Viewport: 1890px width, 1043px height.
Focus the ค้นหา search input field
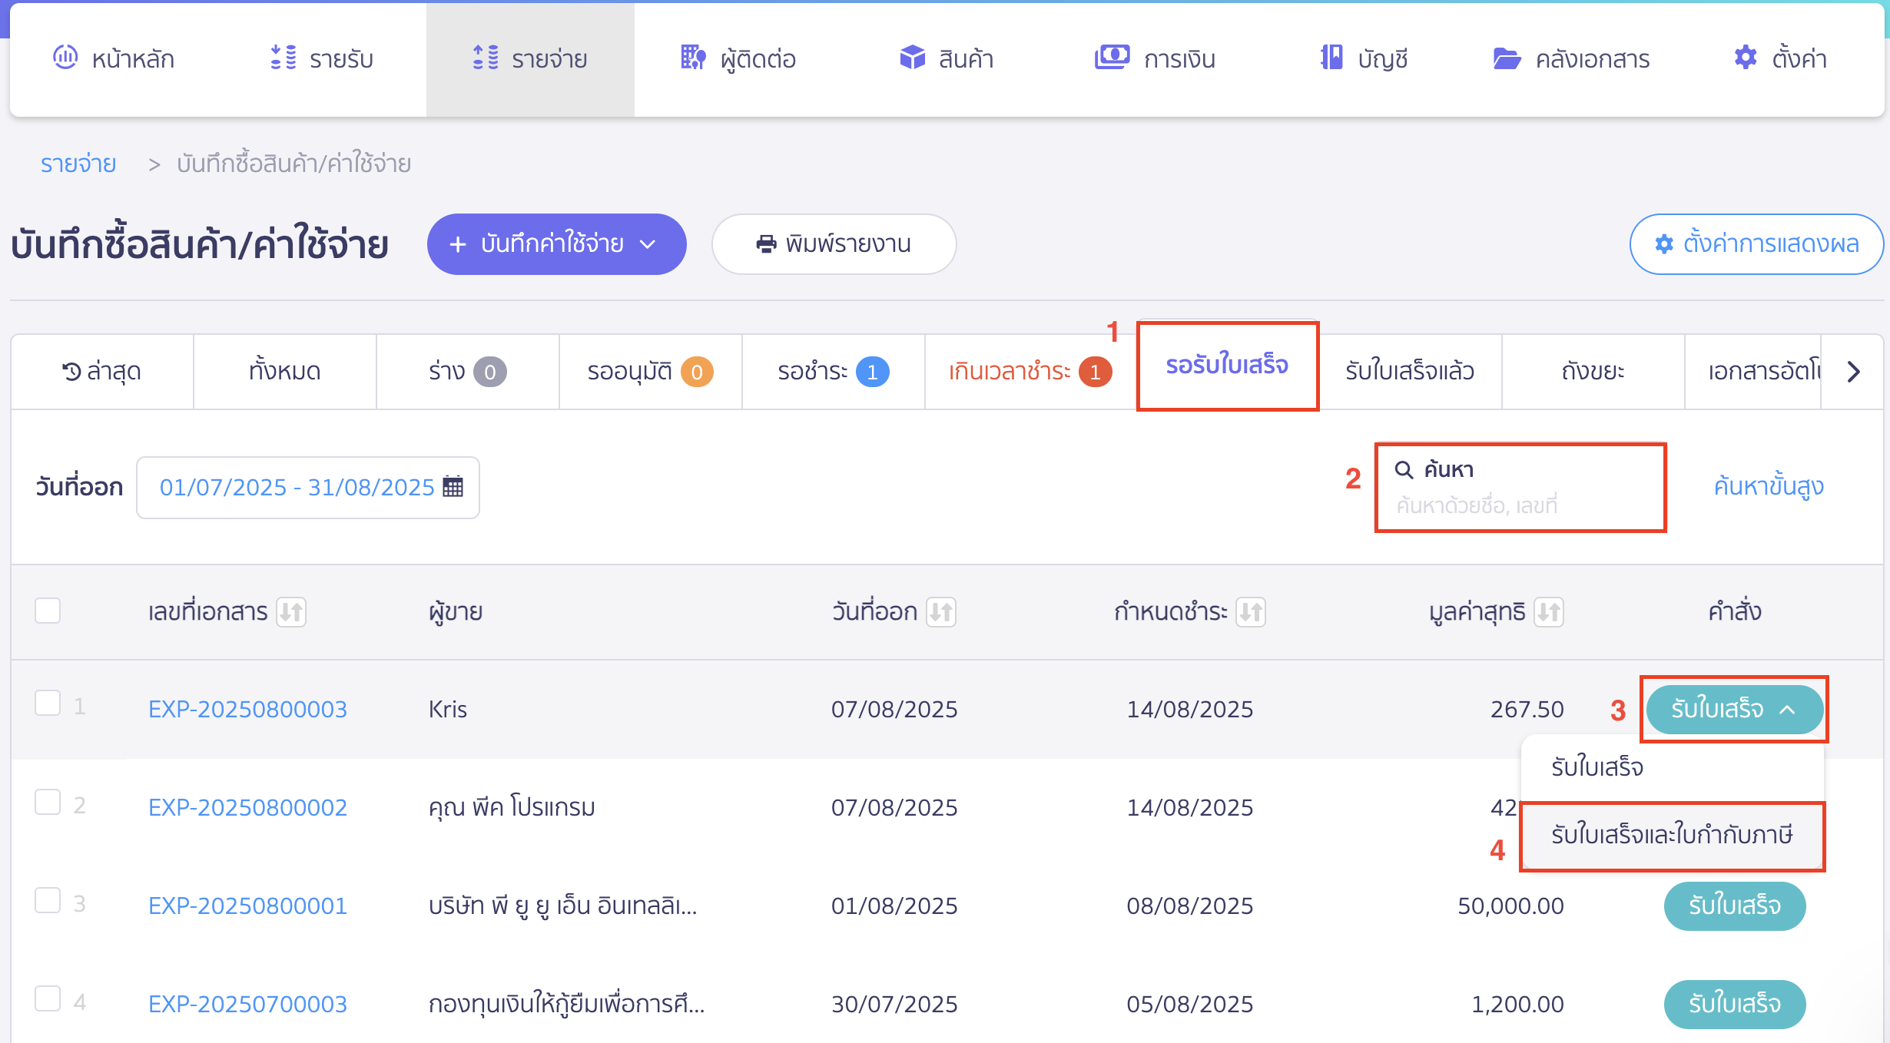pyautogui.click(x=1520, y=488)
